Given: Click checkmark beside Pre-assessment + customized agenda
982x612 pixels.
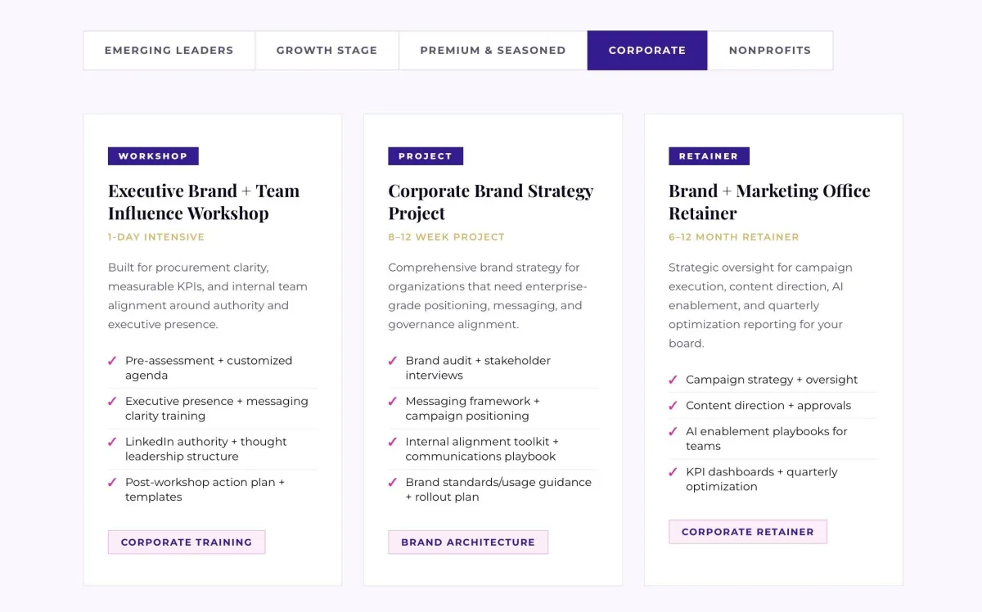Looking at the screenshot, I should pyautogui.click(x=112, y=361).
